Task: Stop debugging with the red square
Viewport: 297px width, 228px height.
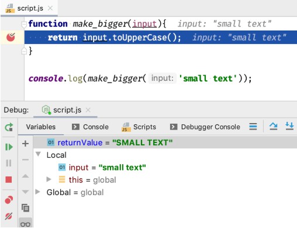Action: click(9, 179)
